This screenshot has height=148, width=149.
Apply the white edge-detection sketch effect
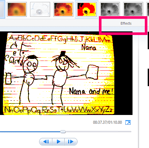click(x=40, y=9)
